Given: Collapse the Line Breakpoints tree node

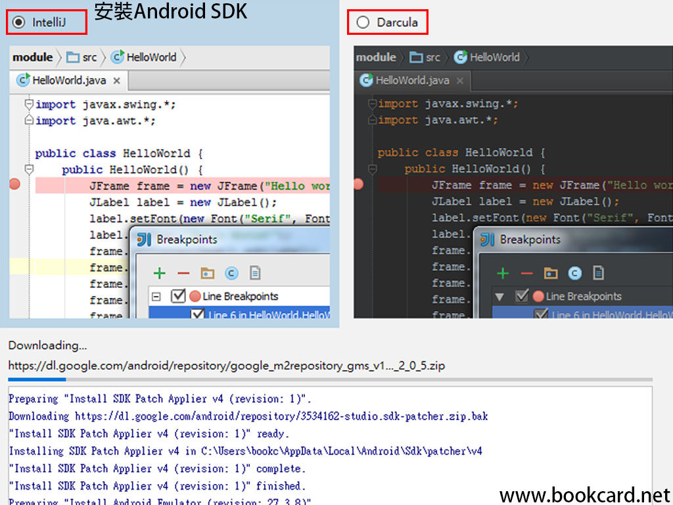Looking at the screenshot, I should pos(156,296).
